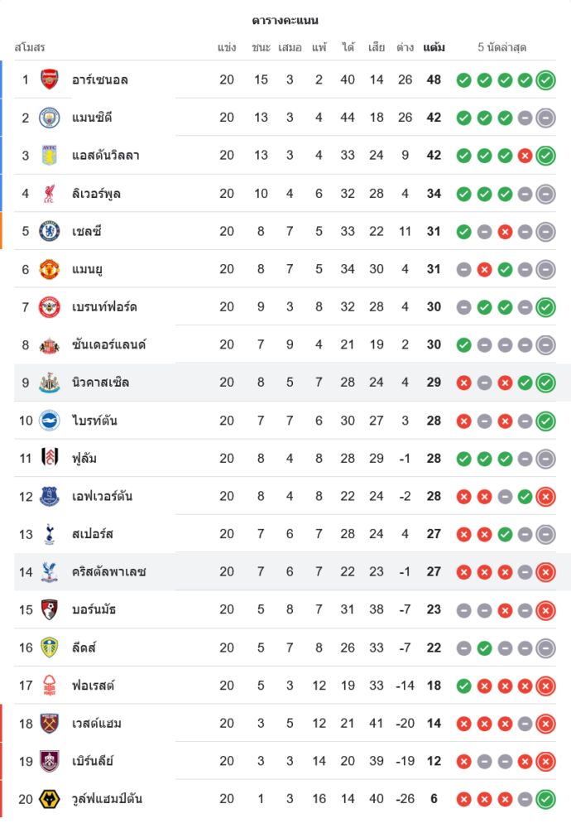
Task: Select the เบิร์นลีย์ table row name
Action: (x=93, y=761)
